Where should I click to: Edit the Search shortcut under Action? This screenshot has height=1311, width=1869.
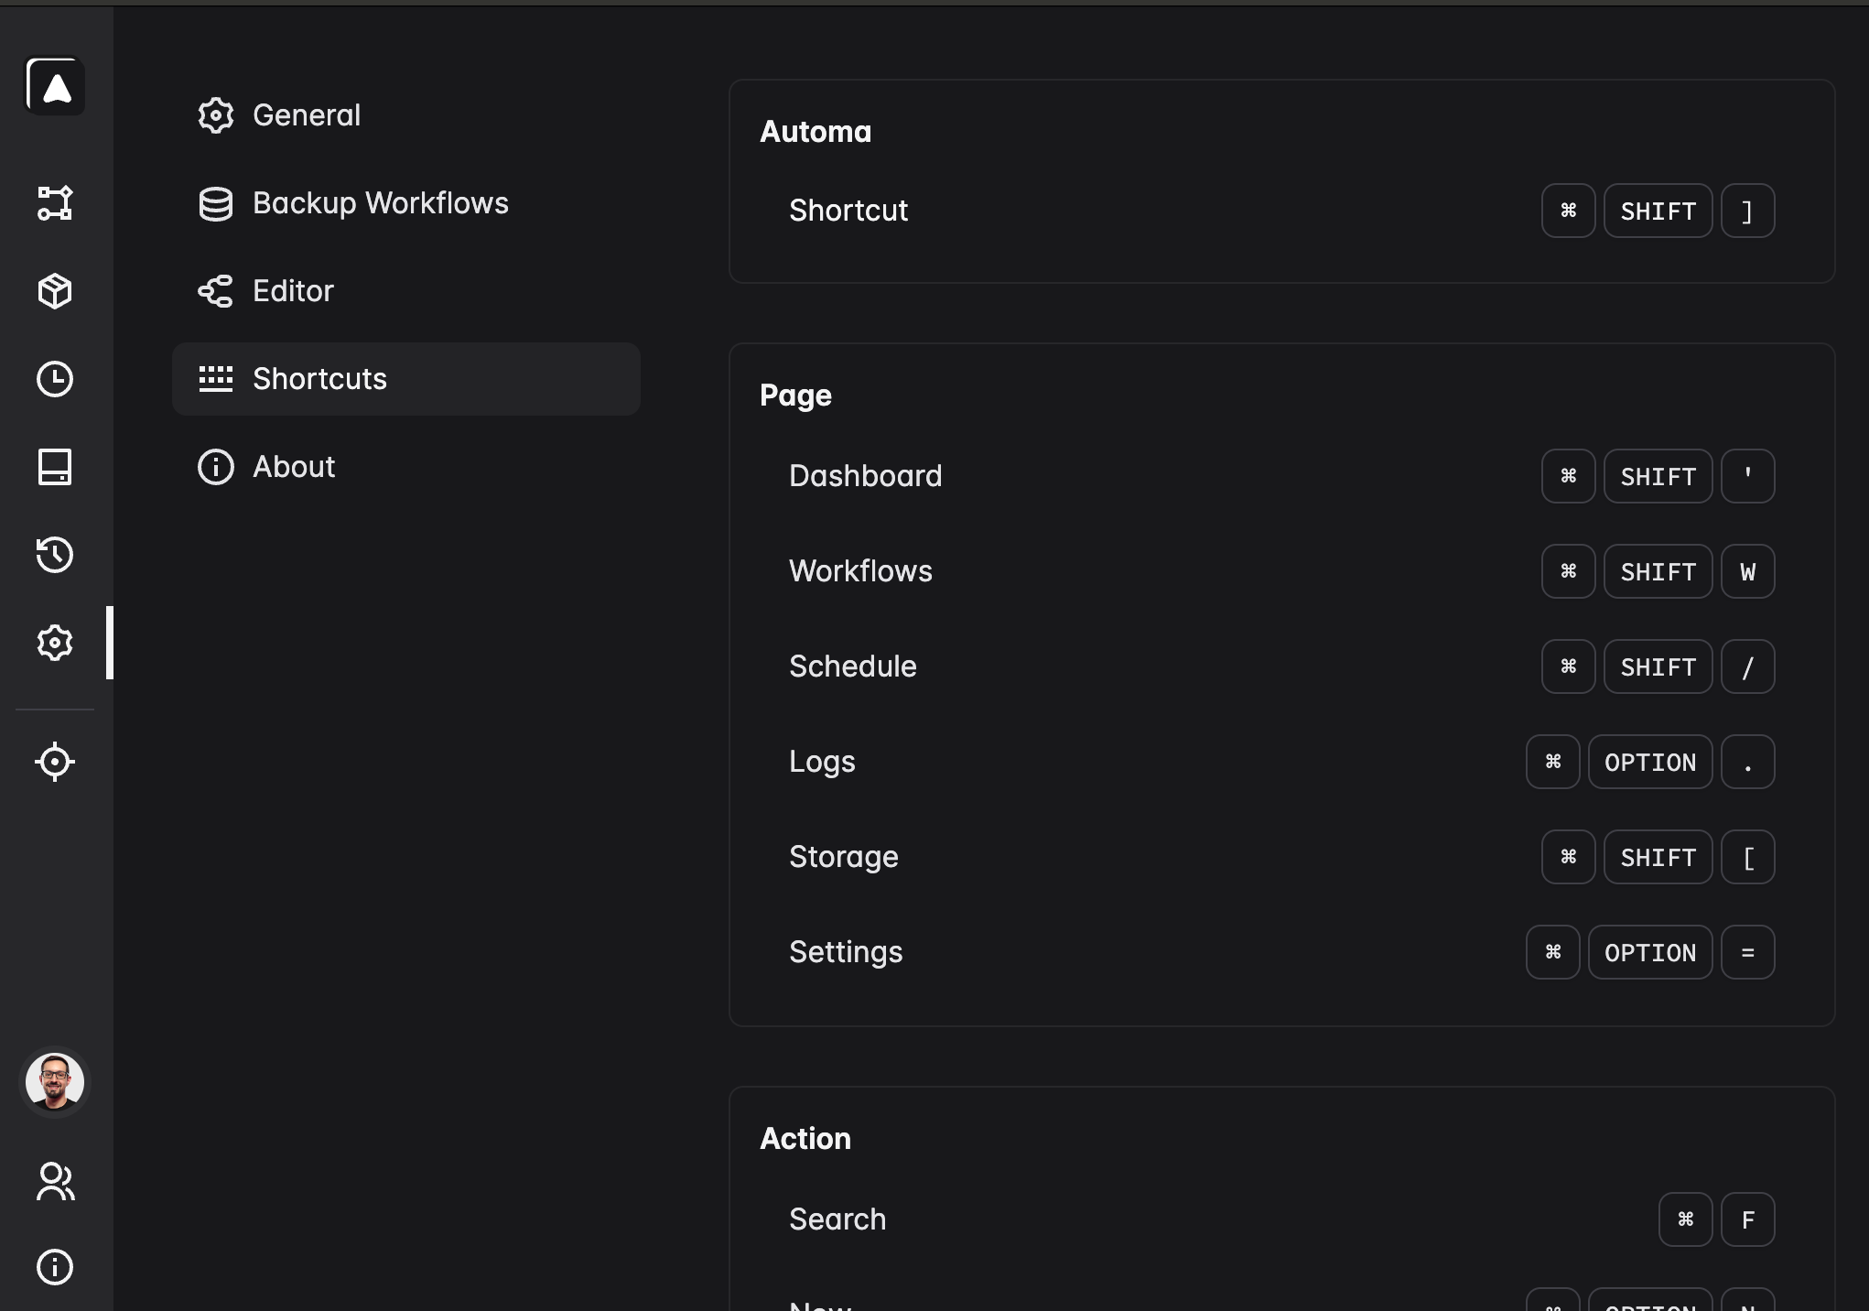click(1716, 1219)
